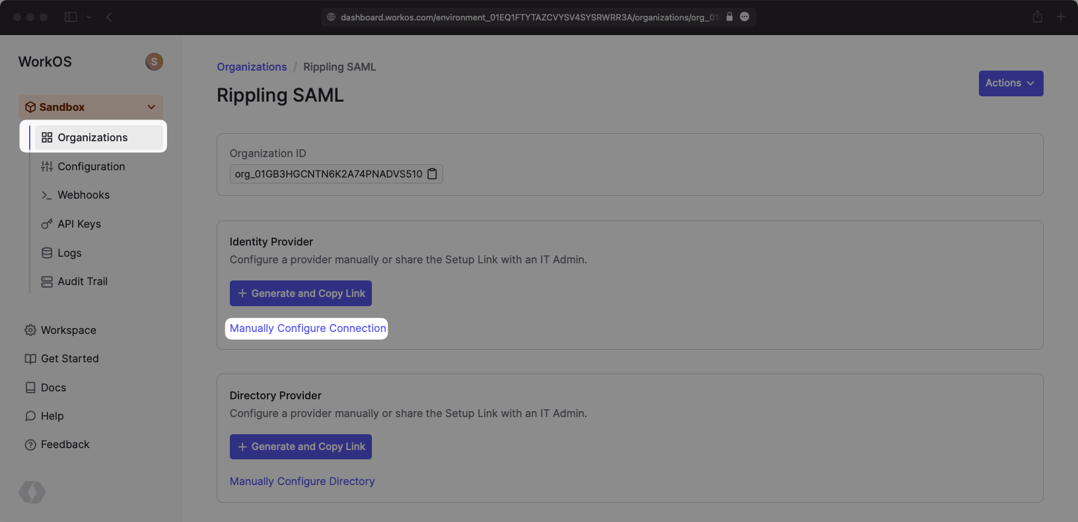1078x522 pixels.
Task: Open the Workspace gear icon
Action: 30,331
